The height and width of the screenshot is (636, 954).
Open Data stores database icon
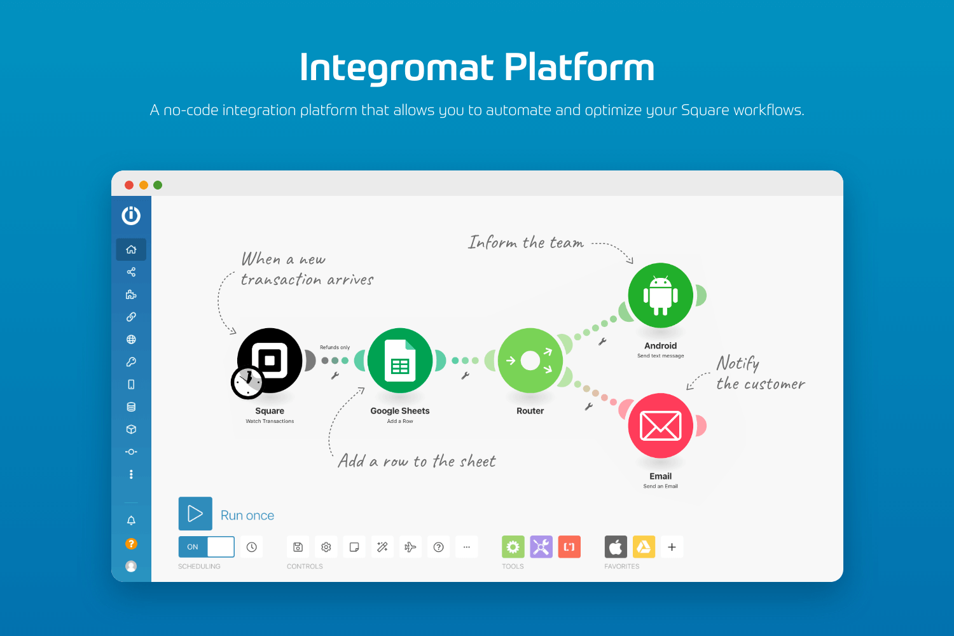click(131, 407)
